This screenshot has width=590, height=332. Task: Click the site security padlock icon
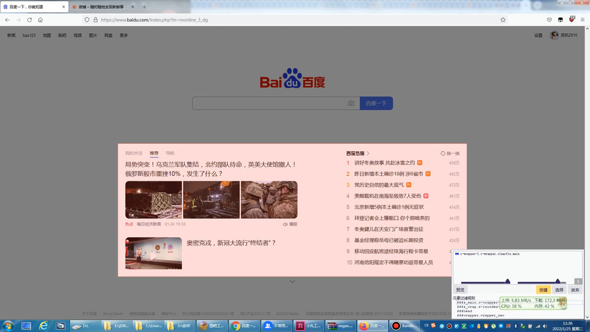pos(95,20)
